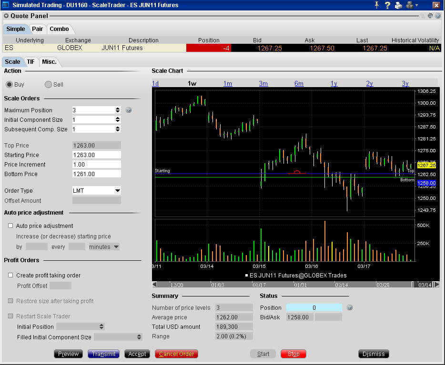Click the Start button

point(263,354)
